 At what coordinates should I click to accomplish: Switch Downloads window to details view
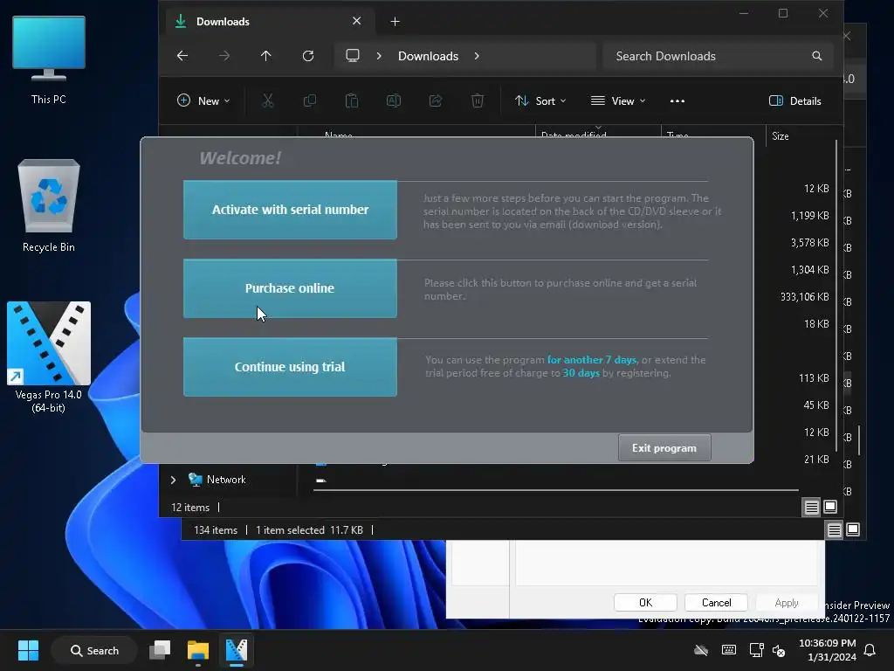[812, 507]
